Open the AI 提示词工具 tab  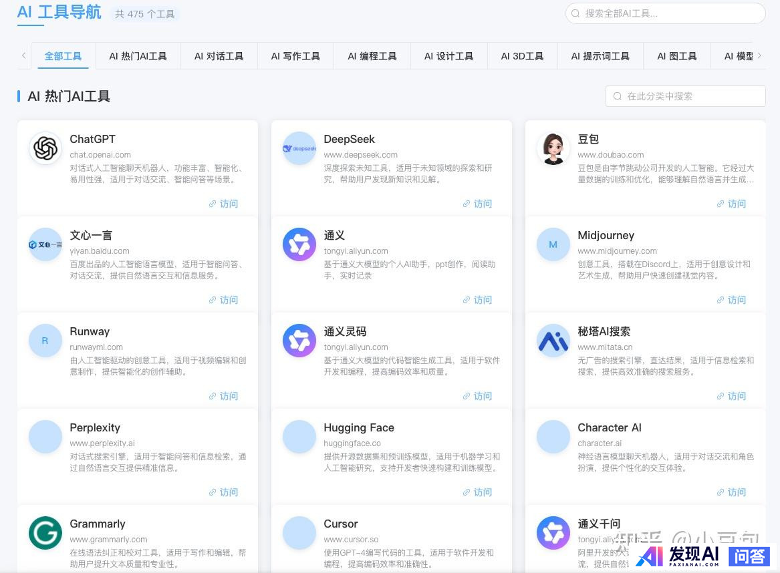(x=600, y=56)
